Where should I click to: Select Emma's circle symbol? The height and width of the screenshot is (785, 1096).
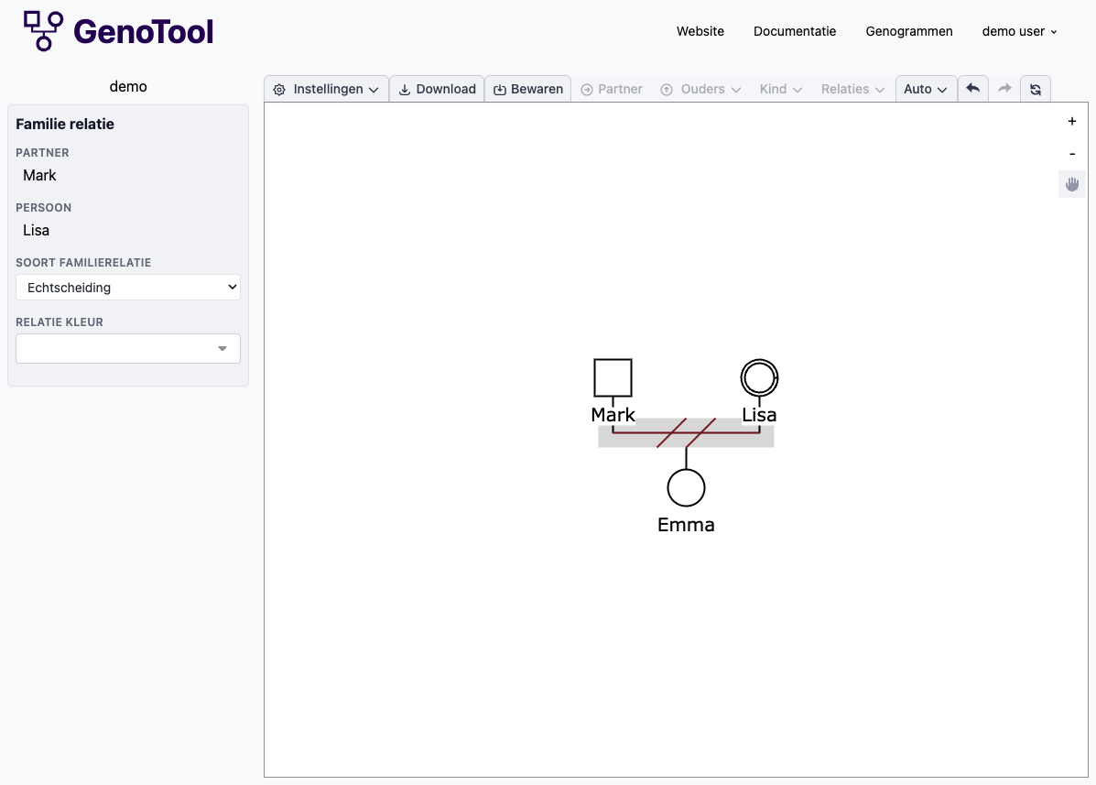(x=686, y=487)
